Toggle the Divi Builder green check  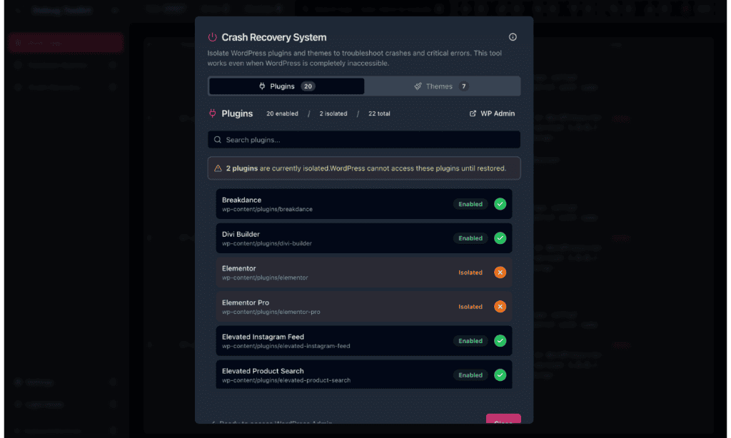[x=500, y=238]
